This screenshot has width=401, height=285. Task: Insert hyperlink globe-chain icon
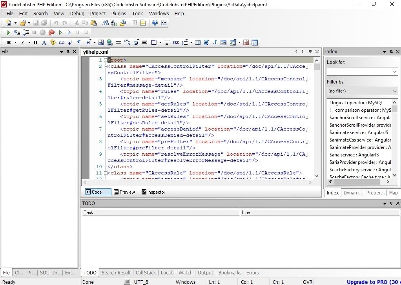click(x=110, y=42)
